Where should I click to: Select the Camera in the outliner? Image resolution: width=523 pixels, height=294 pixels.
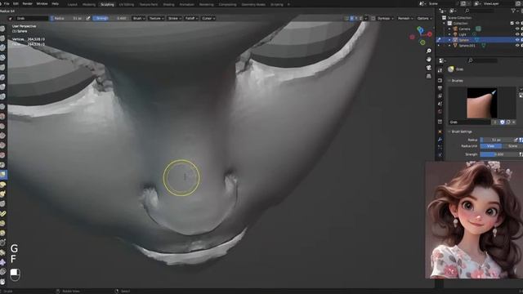tap(464, 29)
